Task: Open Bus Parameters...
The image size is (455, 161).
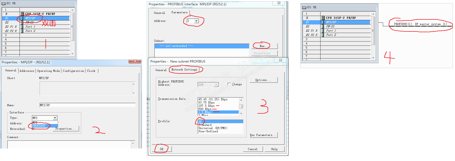Action: coord(263,135)
